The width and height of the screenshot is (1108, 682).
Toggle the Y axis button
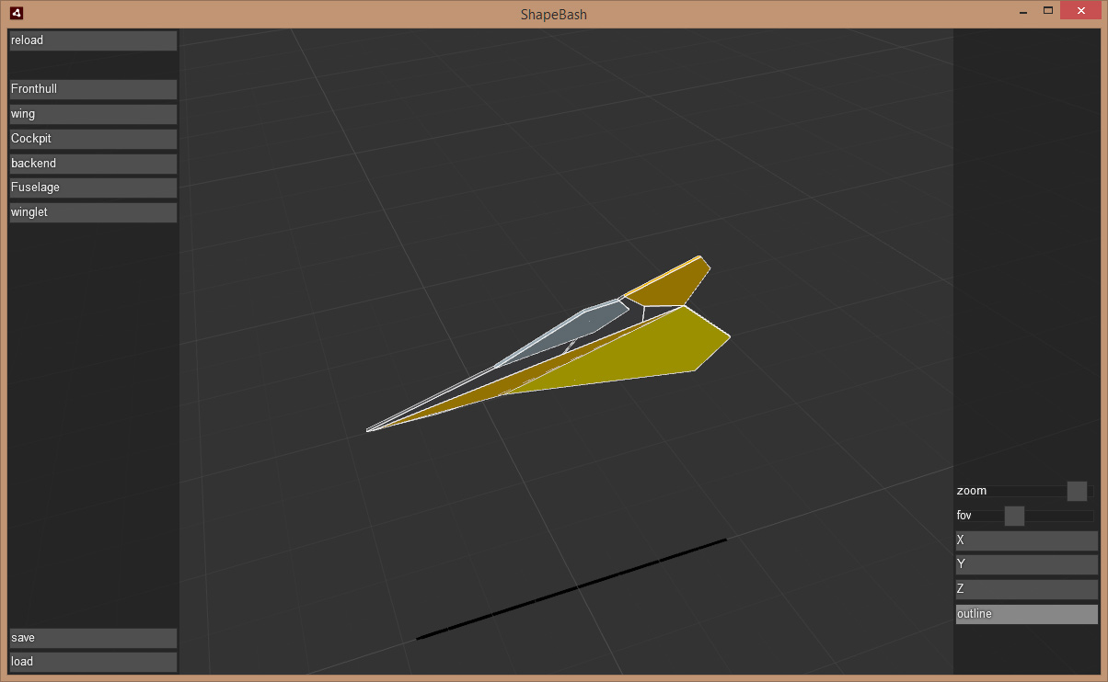pos(1026,564)
